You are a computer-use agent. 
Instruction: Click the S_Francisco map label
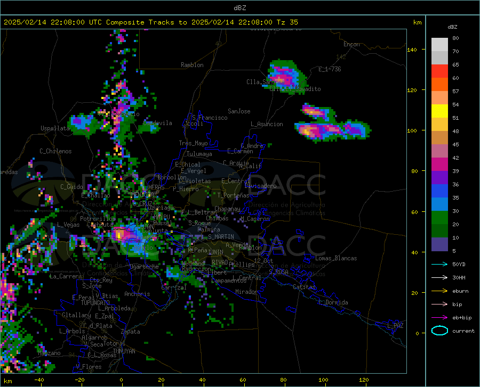(210, 118)
